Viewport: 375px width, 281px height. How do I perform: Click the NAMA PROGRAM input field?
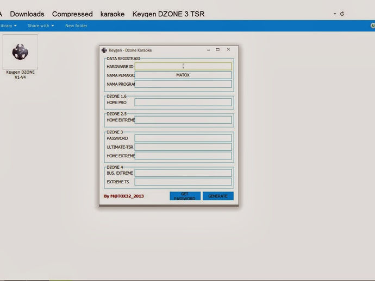(x=183, y=84)
